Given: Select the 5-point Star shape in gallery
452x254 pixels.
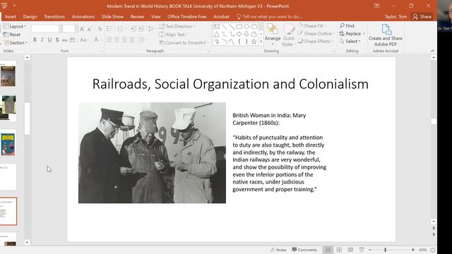Looking at the screenshot, I should tap(254, 42).
